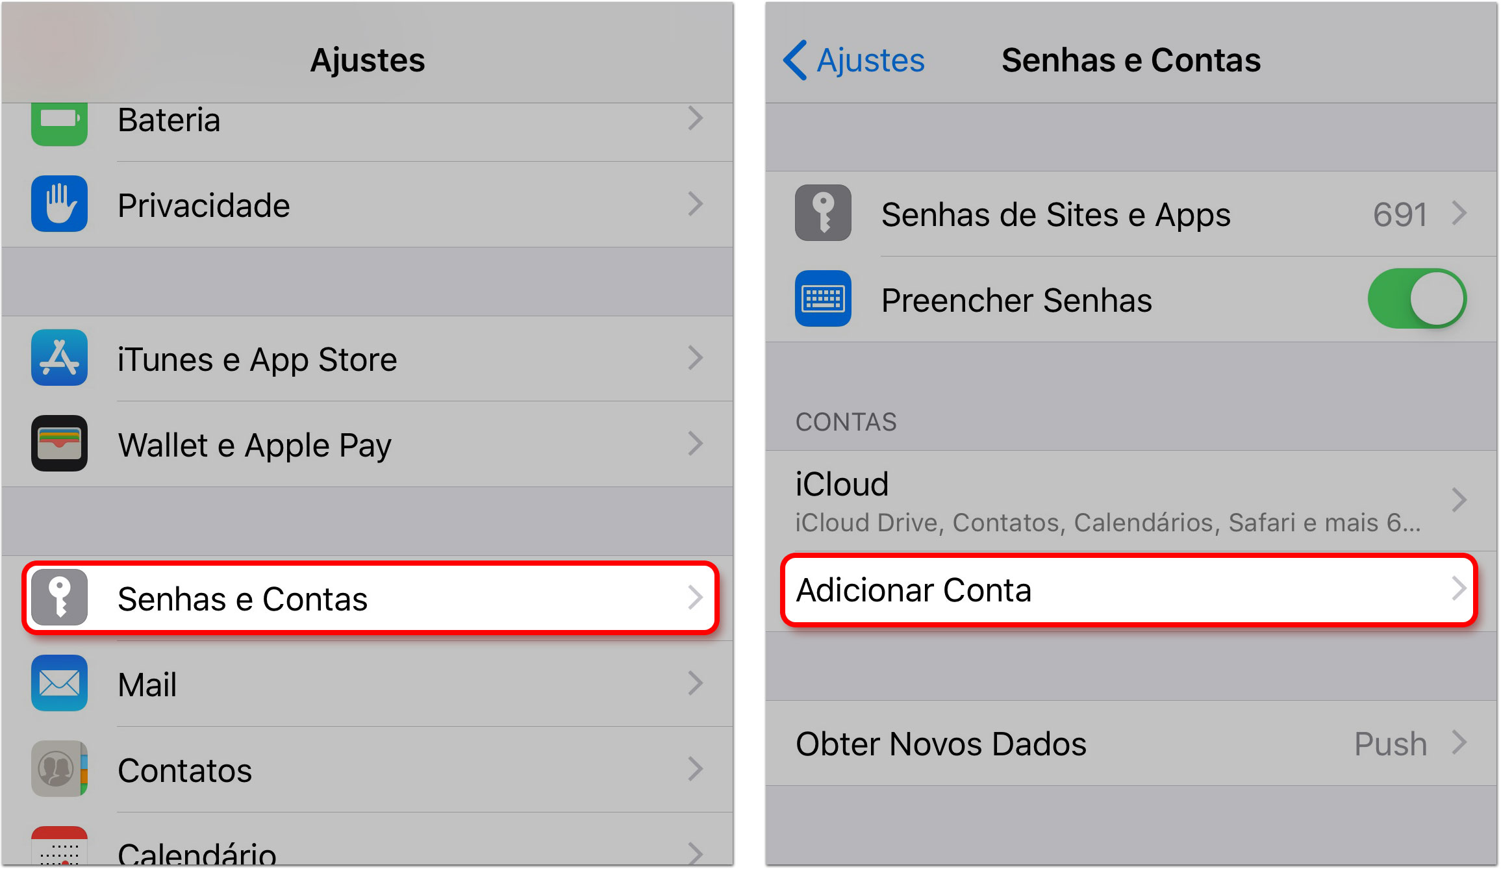This screenshot has height=869, width=1501.
Task: Tap the Senhas de Sites e Apps key icon
Action: point(823,213)
